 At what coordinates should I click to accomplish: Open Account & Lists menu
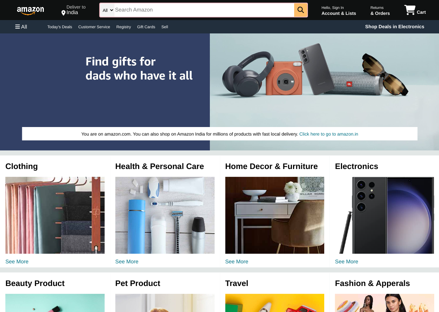tap(338, 11)
